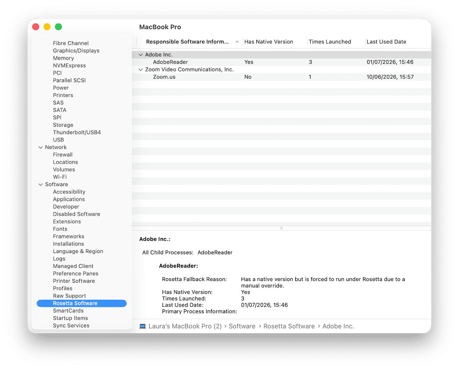Screen dimensions: 459x370
Task: Select Thunderbolt/USB4 entry
Action: click(x=77, y=133)
